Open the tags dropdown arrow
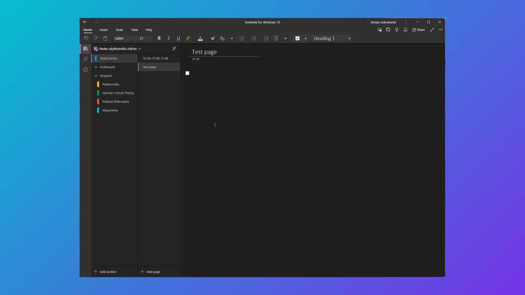 pos(305,38)
